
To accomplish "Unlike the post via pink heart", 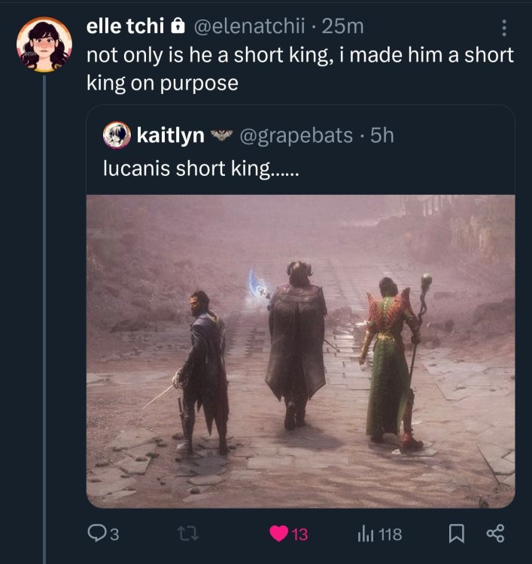I will [x=276, y=535].
